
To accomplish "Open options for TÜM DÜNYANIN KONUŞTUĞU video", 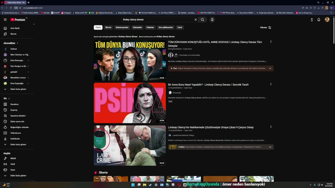I will coord(271,42).
